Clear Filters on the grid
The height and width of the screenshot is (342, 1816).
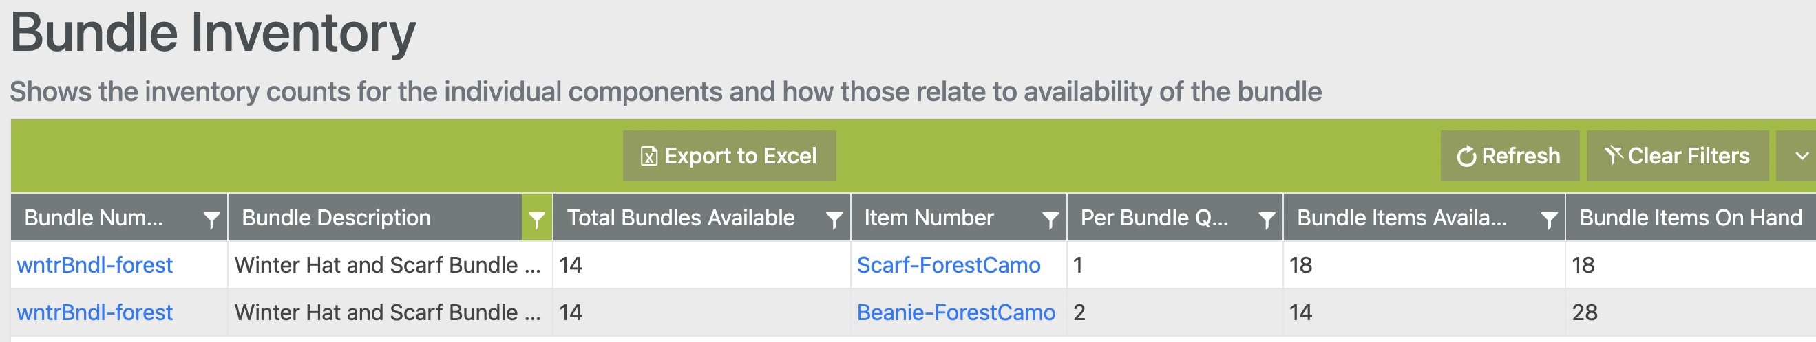click(1676, 155)
